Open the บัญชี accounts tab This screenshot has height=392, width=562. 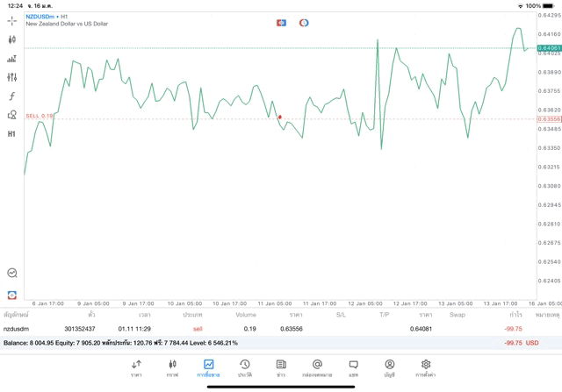pos(390,368)
